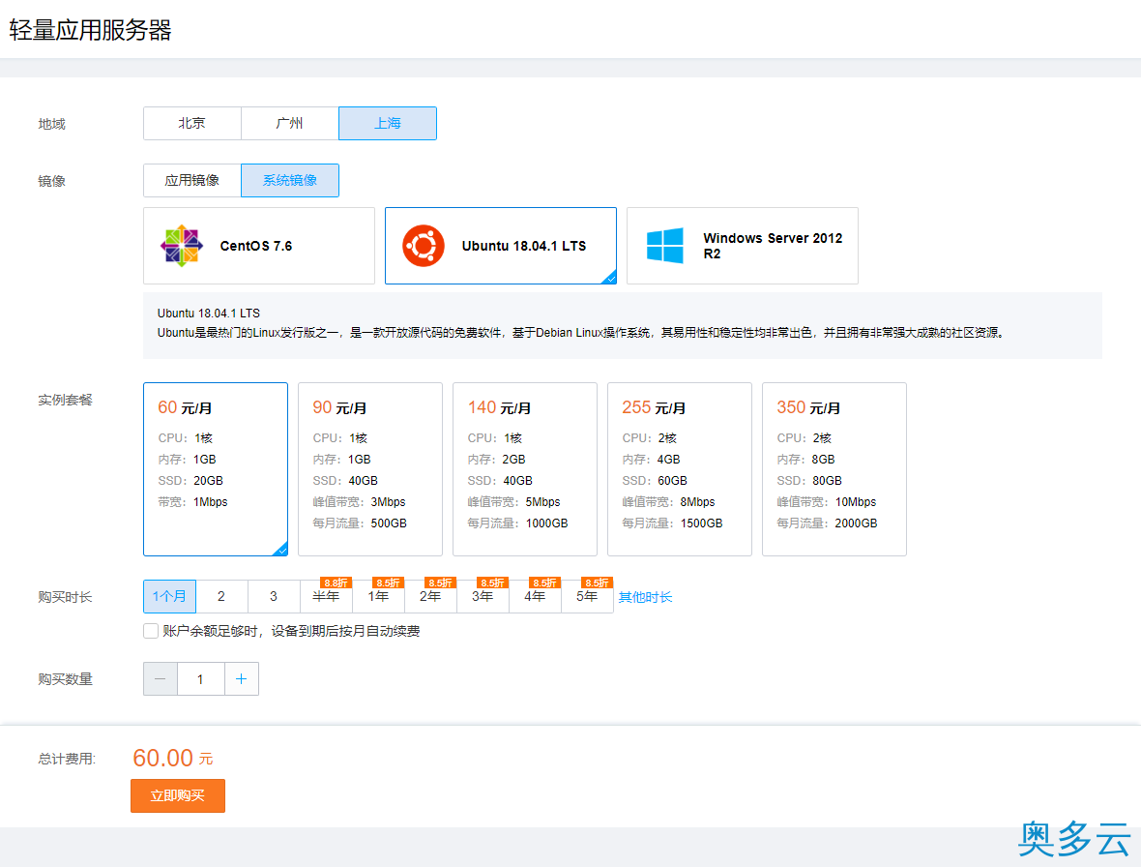Screen dimensions: 1141x867
Task: Select the 90 元/月 plan card
Action: coord(370,468)
